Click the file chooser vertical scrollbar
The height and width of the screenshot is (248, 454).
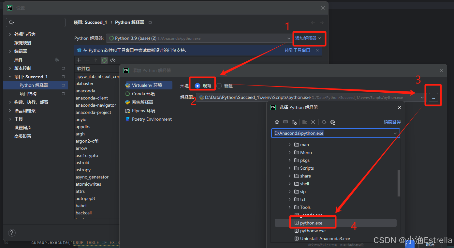pos(399,183)
